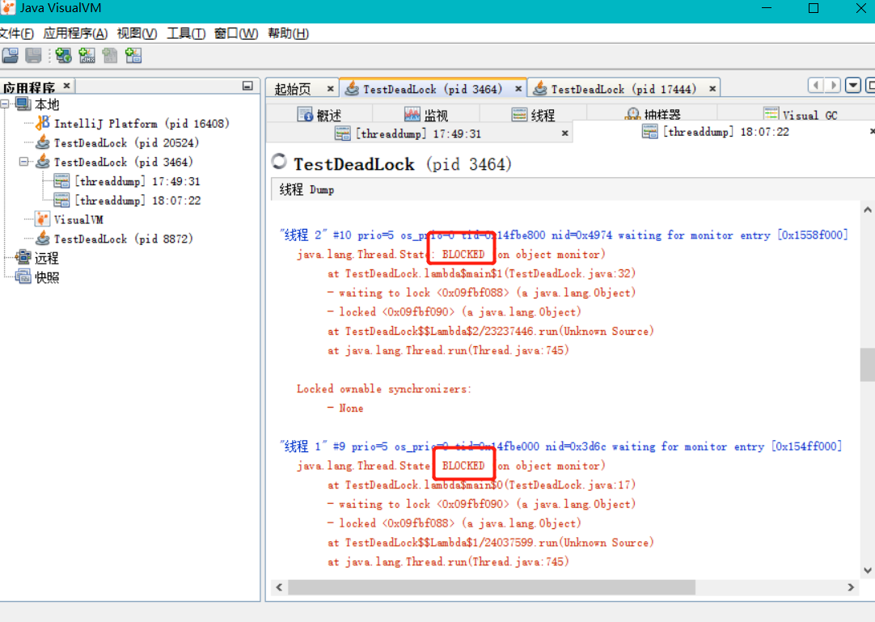Image resolution: width=875 pixels, height=622 pixels.
Task: Select the 线程 threads tab
Action: 534,115
